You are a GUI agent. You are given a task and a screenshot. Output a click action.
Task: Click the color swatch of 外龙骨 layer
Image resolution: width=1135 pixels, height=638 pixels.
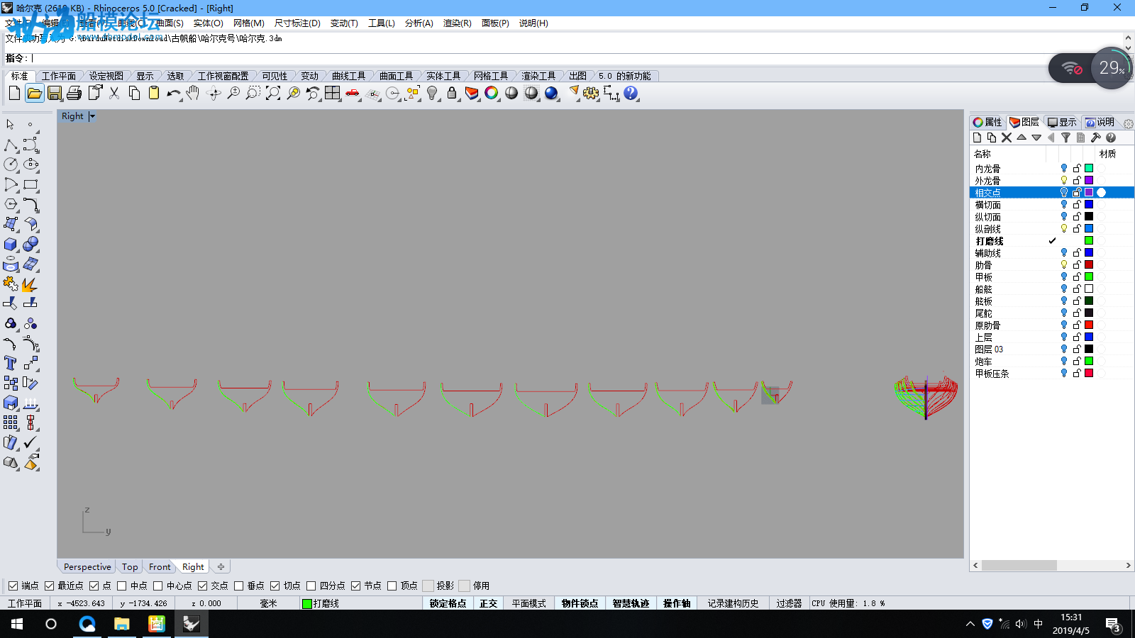click(1089, 181)
